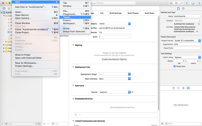The image size is (202, 126).
Task: Select Playground... in New submenu
Action: click(x=75, y=14)
